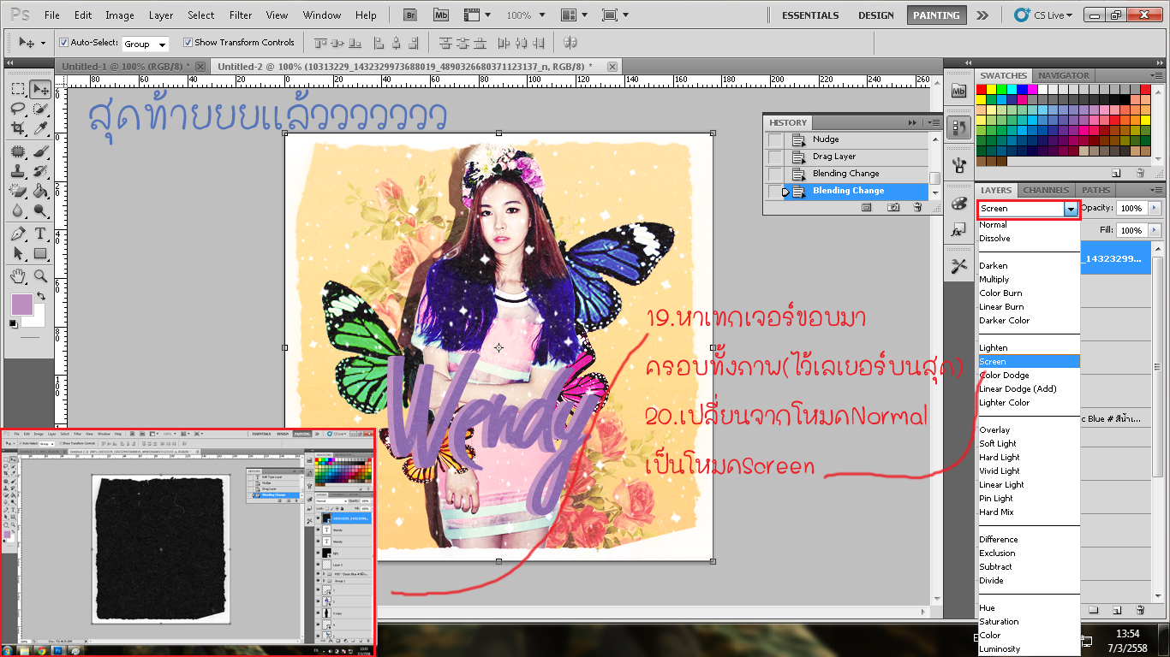This screenshot has width=1170, height=657.
Task: Set history brush source for Nudge state
Action: click(775, 139)
